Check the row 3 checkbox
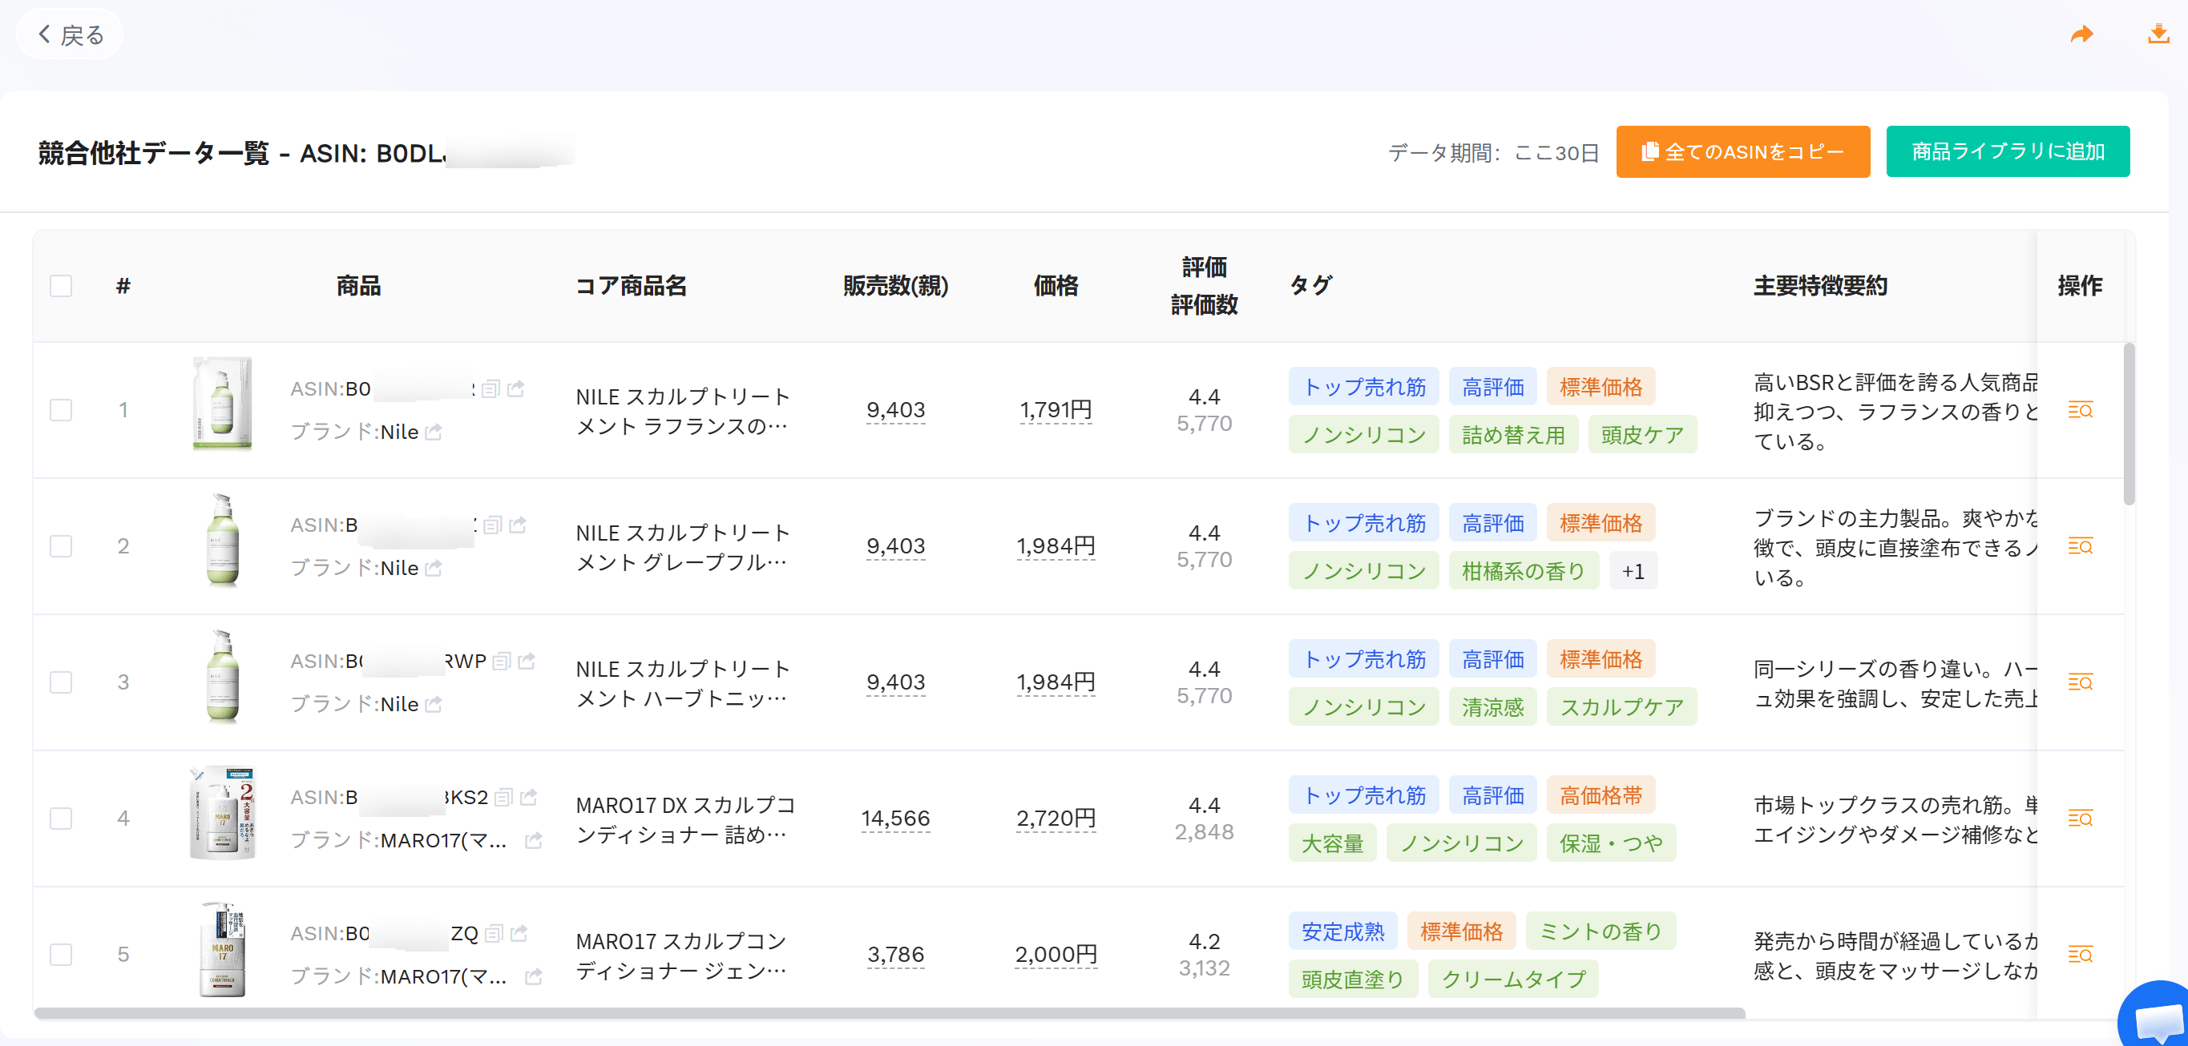 [61, 682]
